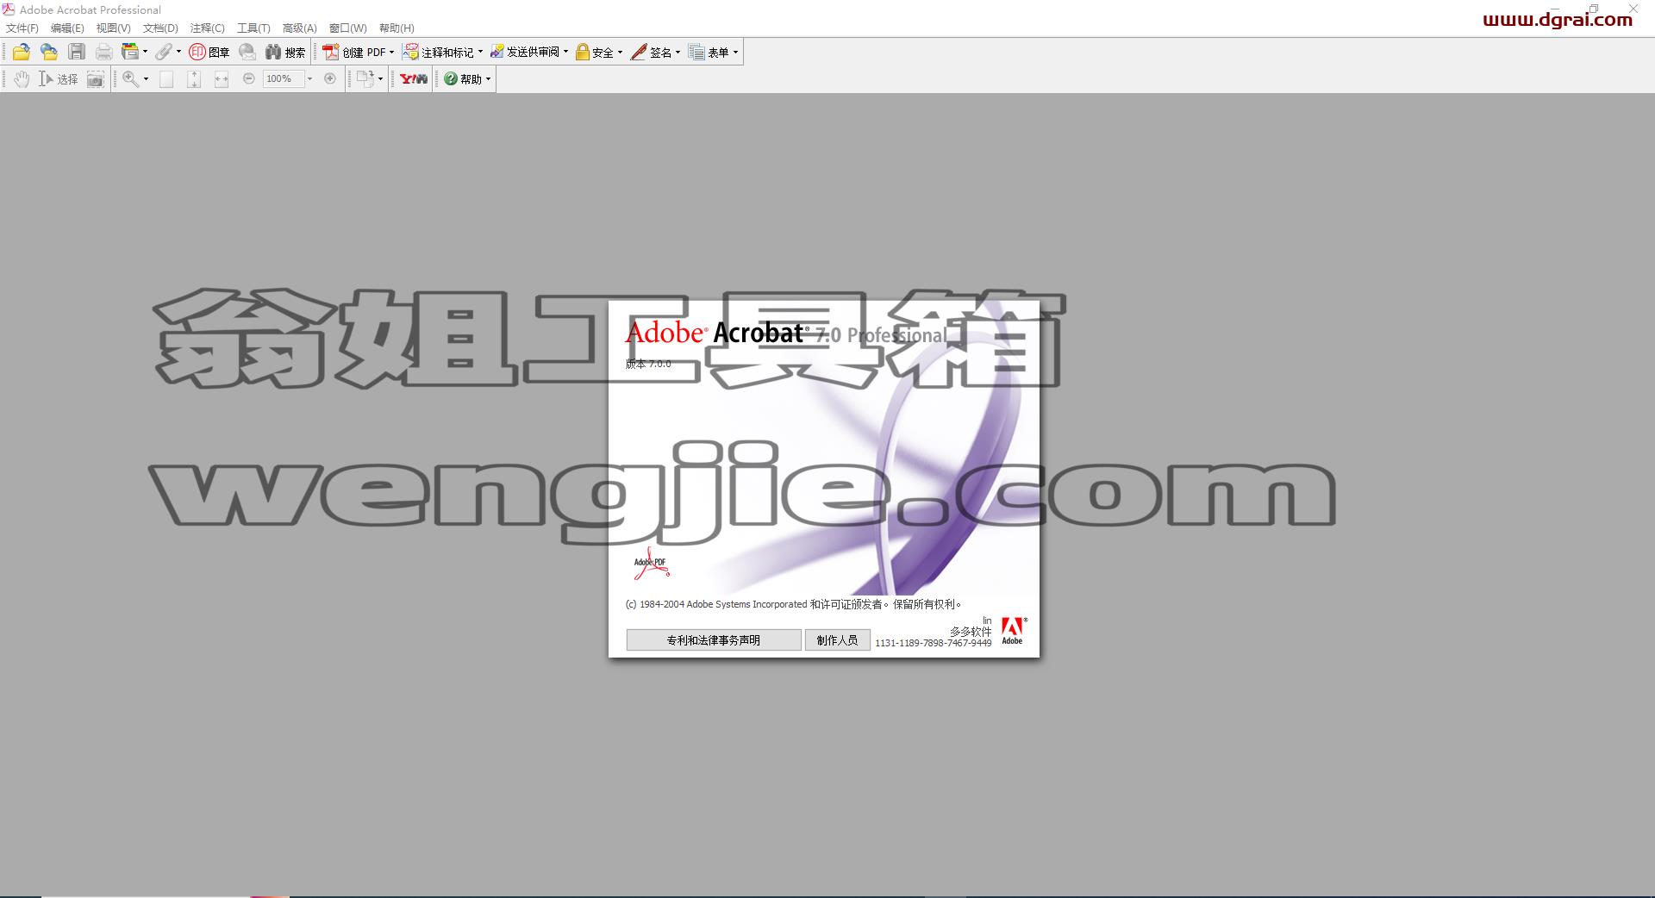The height and width of the screenshot is (898, 1655).
Task: Expand the Organizer dropdown arrow
Action: [145, 53]
